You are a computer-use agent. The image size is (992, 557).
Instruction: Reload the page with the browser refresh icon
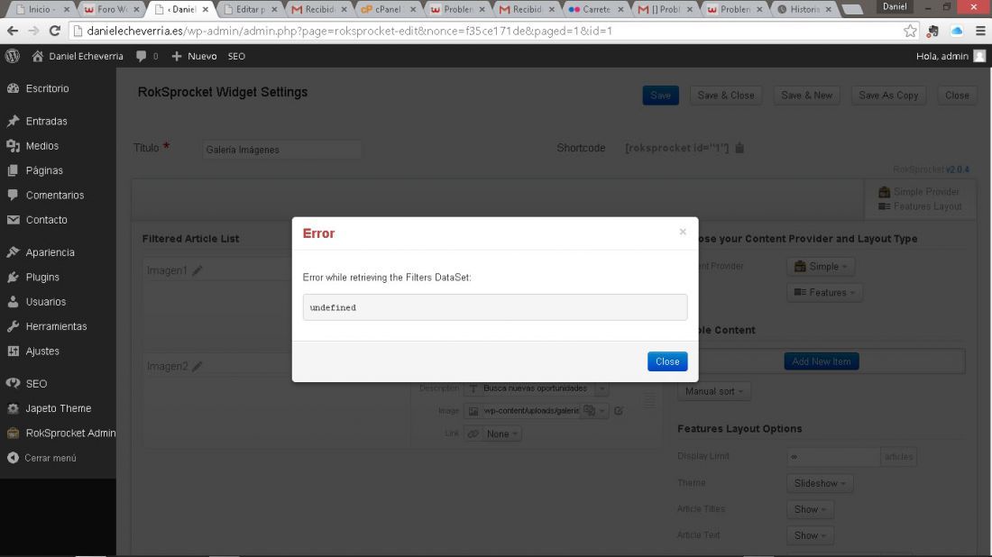click(55, 31)
